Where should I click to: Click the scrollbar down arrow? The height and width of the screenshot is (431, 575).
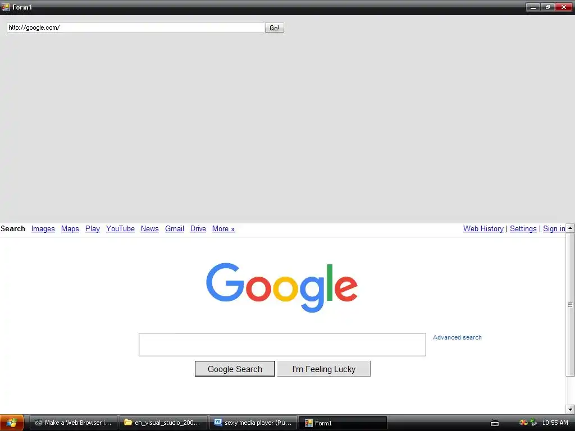tap(571, 409)
